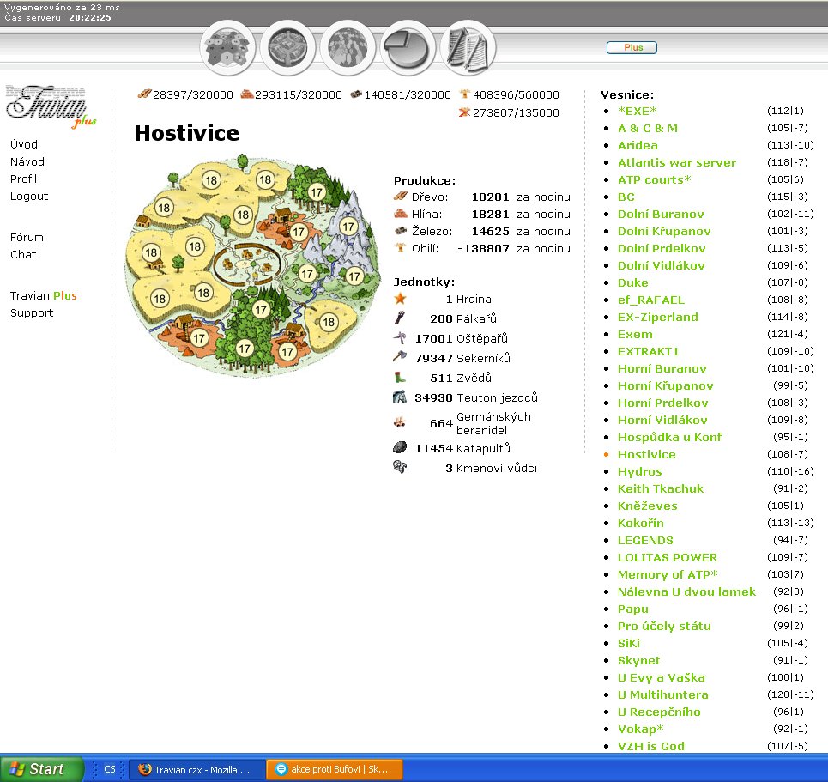Open the resource fields overview icon

point(227,47)
